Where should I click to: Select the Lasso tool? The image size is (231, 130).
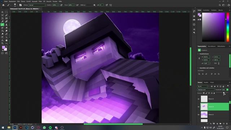[3, 15]
